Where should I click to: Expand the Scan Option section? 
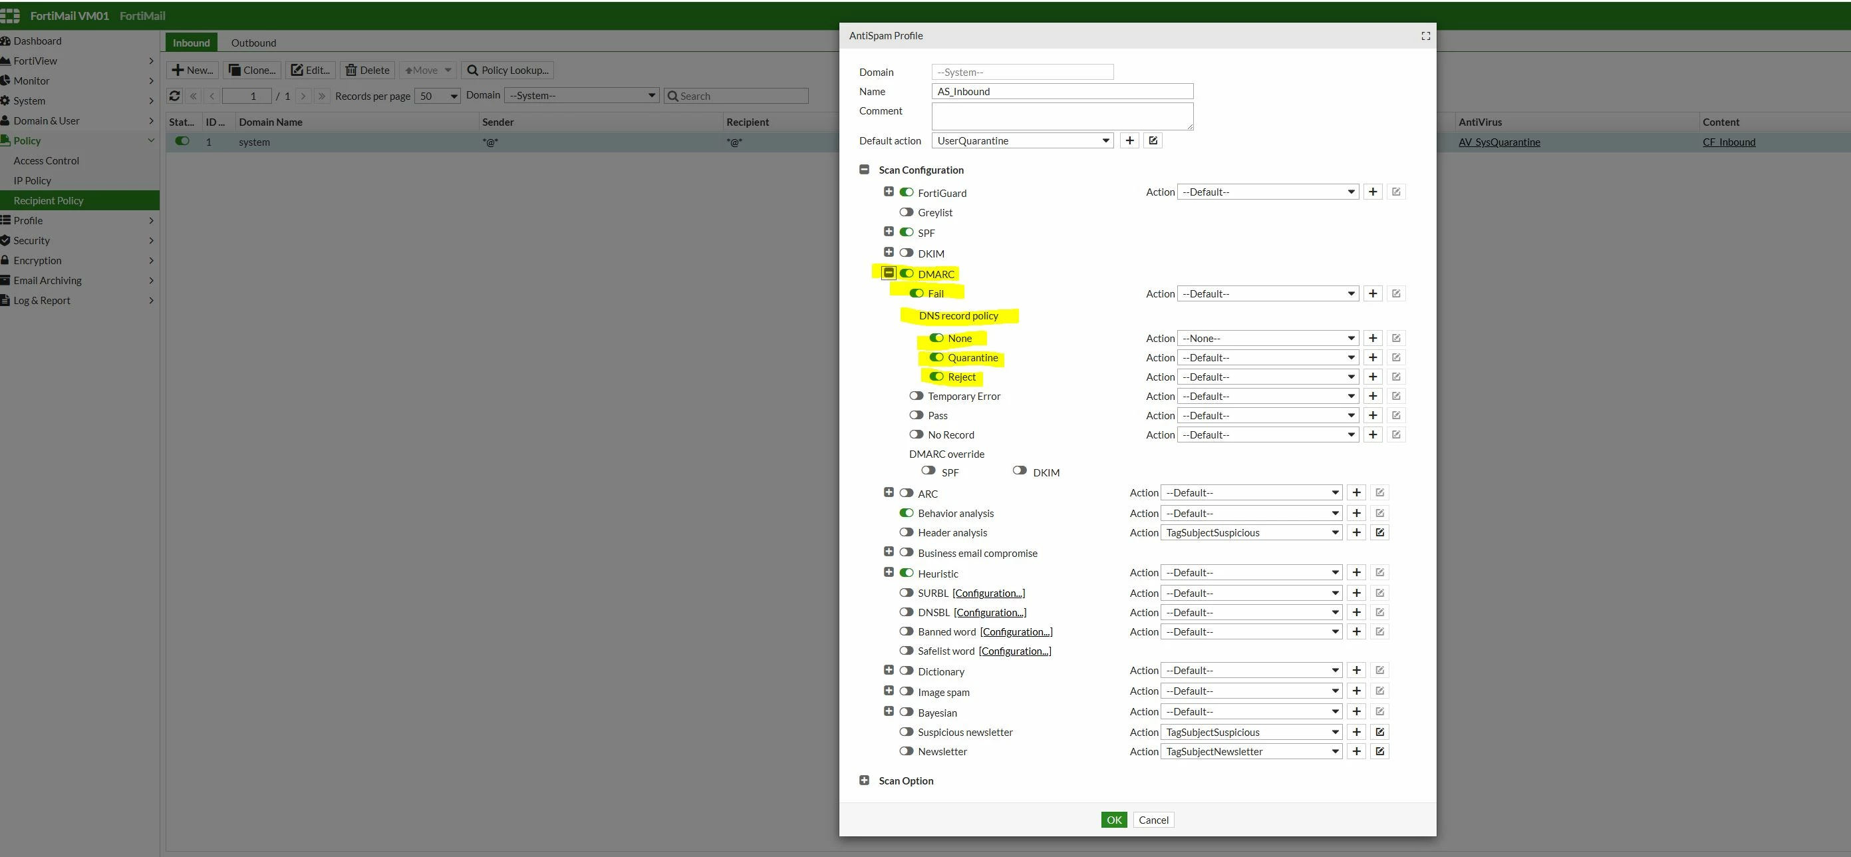click(x=865, y=780)
